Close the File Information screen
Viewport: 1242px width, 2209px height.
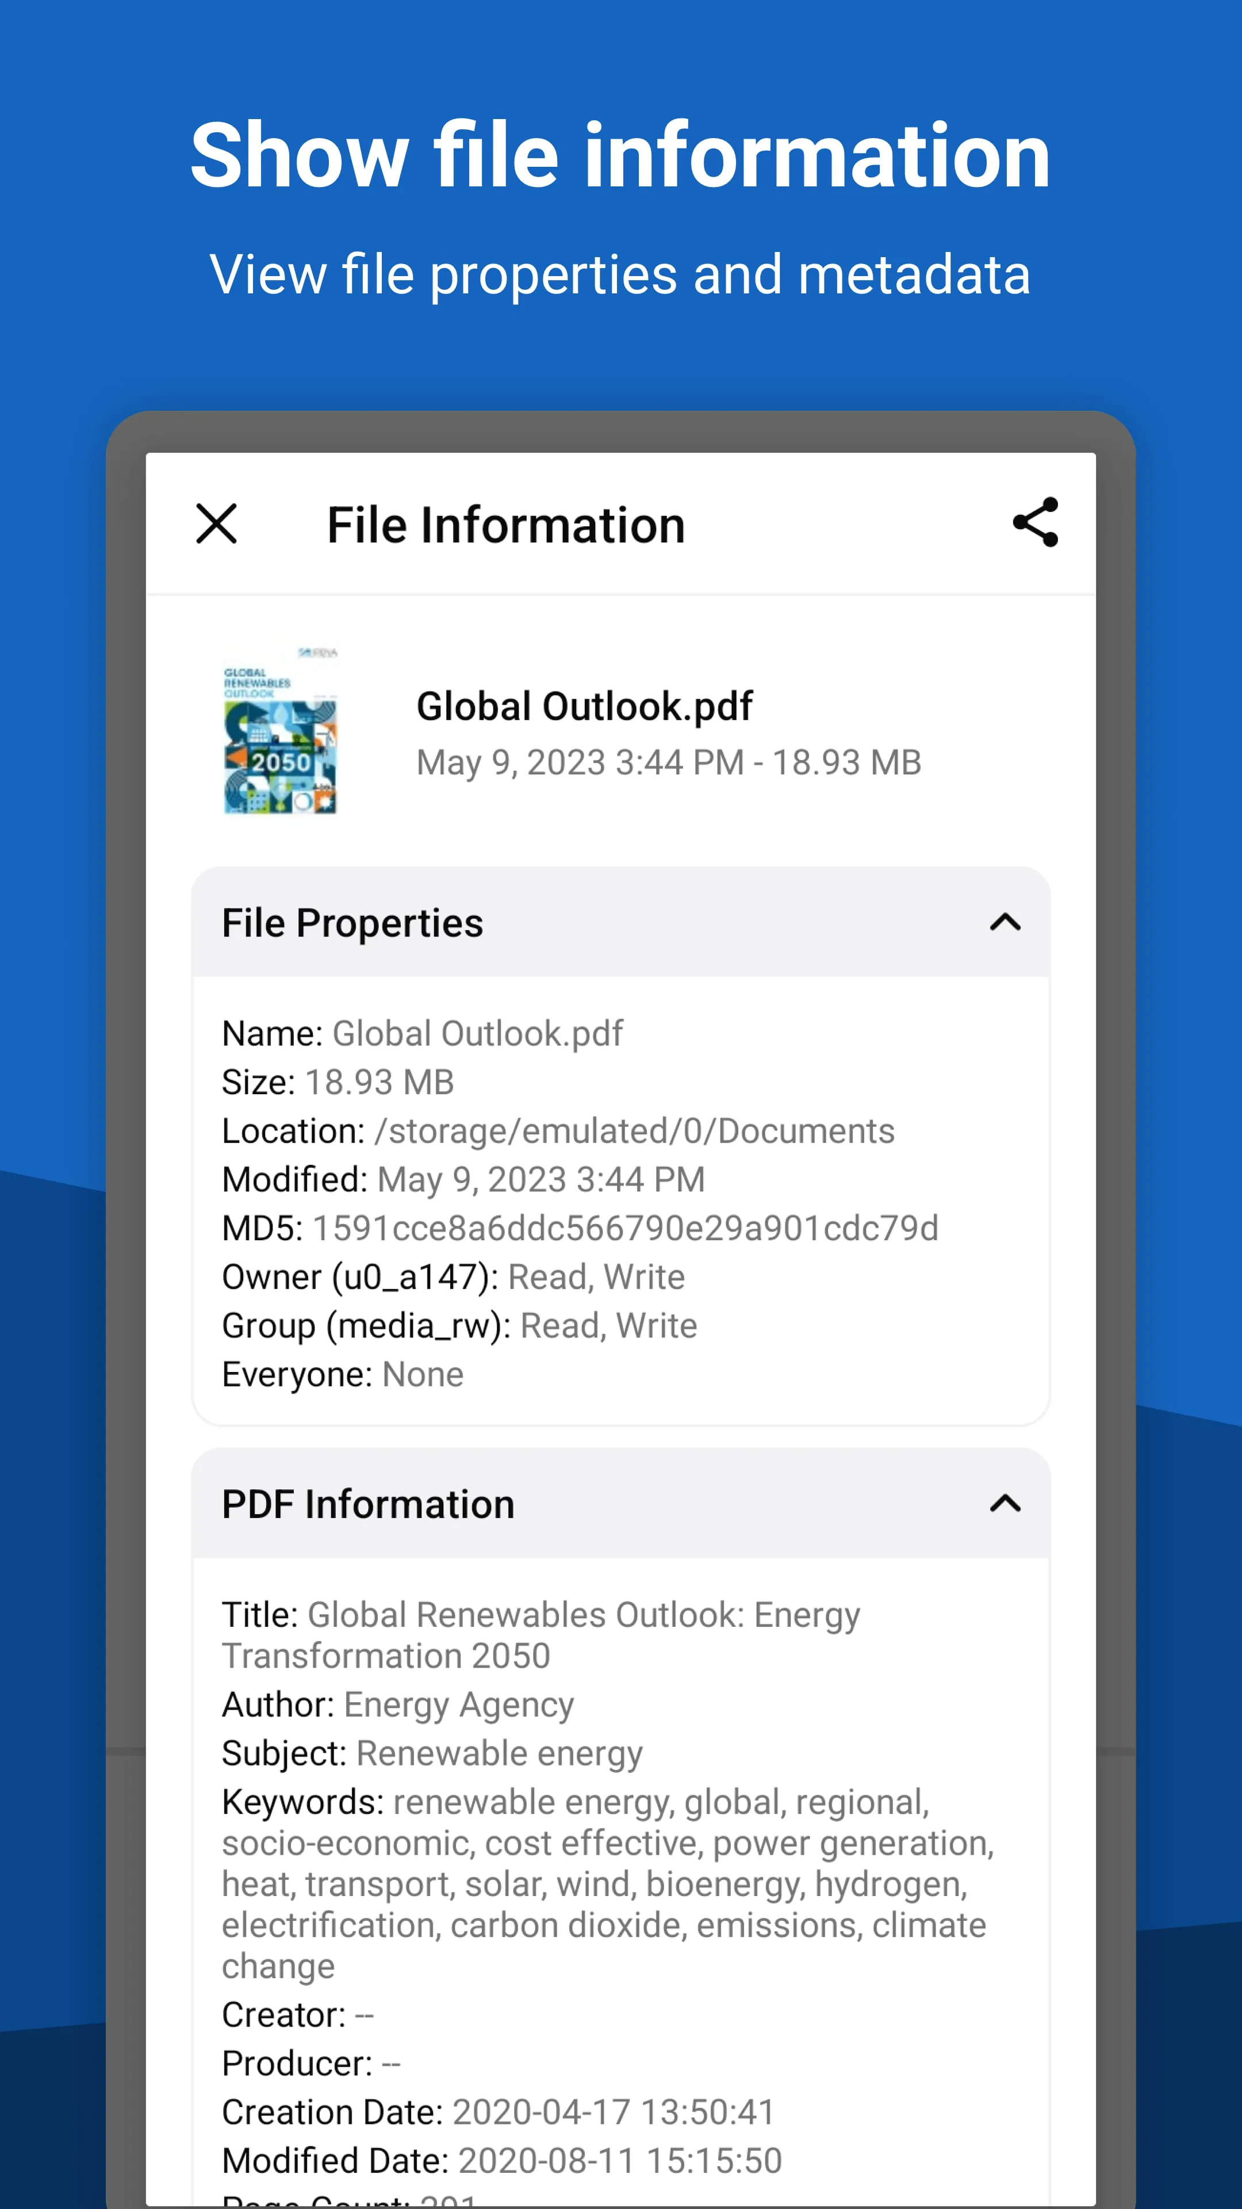point(217,524)
